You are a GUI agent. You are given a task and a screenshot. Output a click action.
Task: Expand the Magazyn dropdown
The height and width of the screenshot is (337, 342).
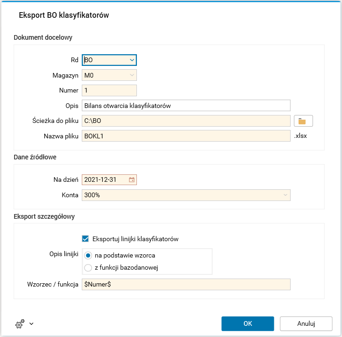tap(131, 75)
